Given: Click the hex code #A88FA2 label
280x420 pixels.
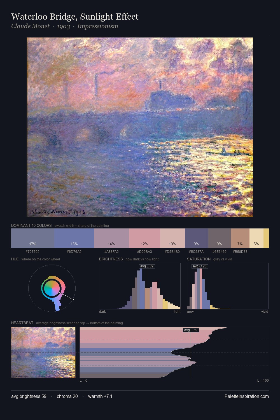Looking at the screenshot, I should tap(111, 252).
